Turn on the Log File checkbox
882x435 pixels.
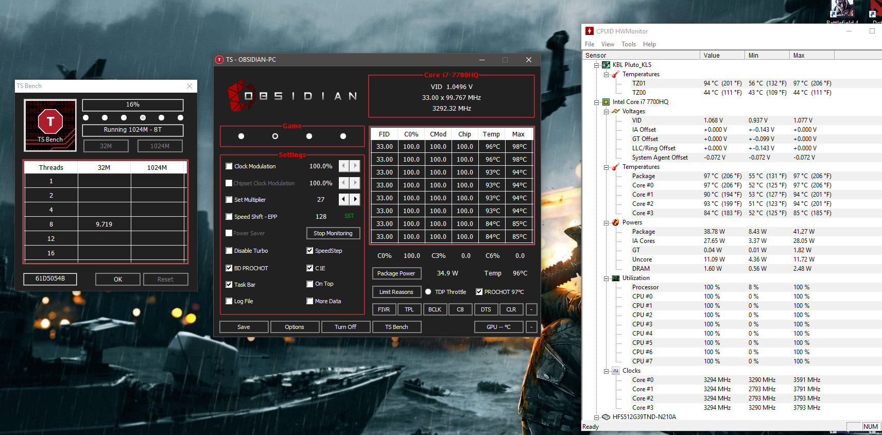[x=229, y=301]
